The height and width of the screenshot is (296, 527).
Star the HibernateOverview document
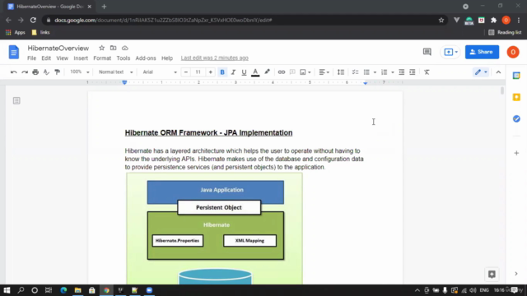[x=102, y=48]
